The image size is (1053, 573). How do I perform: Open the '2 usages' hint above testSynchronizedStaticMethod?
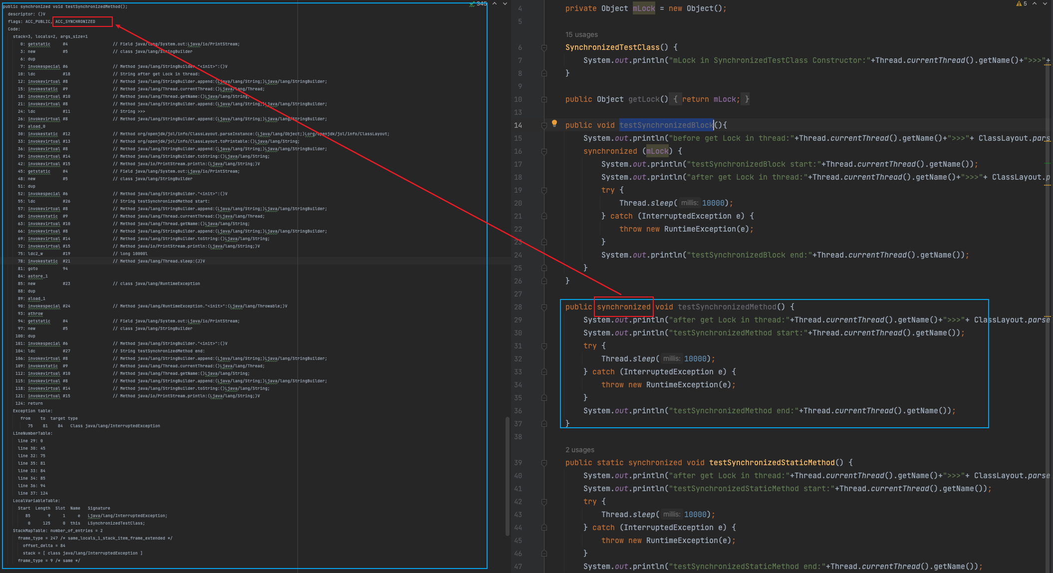tap(580, 450)
